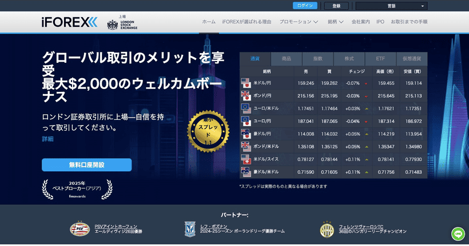This screenshot has width=469, height=246.
Task: Open the LINE chat icon
Action: (458, 234)
